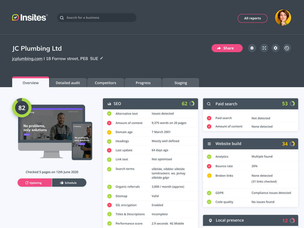The height and width of the screenshot is (228, 304).
Task: Click the bug report icon
Action: coord(252,48)
